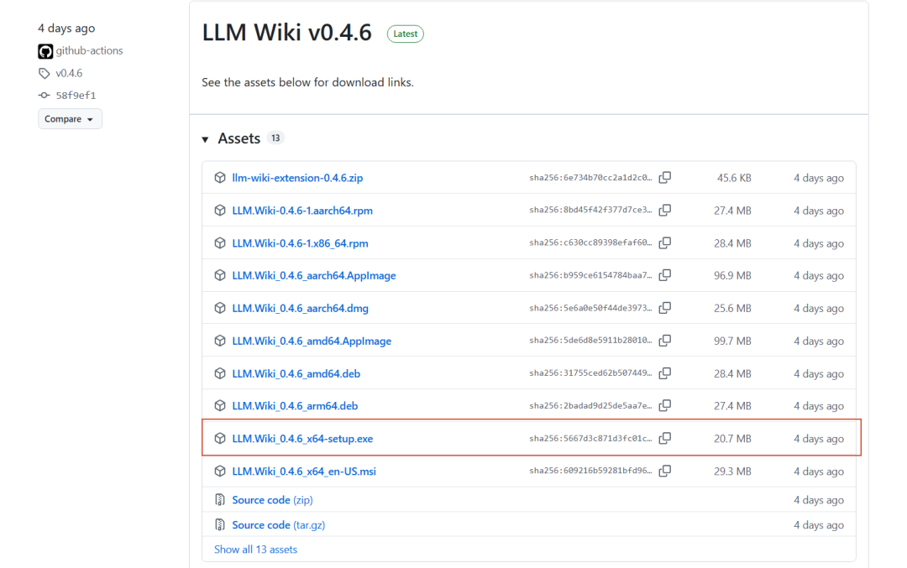
Task: Click file-zip icon beside Source code (zip)
Action: (x=220, y=500)
